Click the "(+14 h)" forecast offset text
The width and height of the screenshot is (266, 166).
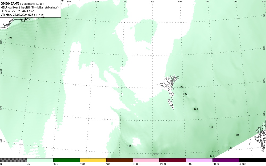[39, 15]
